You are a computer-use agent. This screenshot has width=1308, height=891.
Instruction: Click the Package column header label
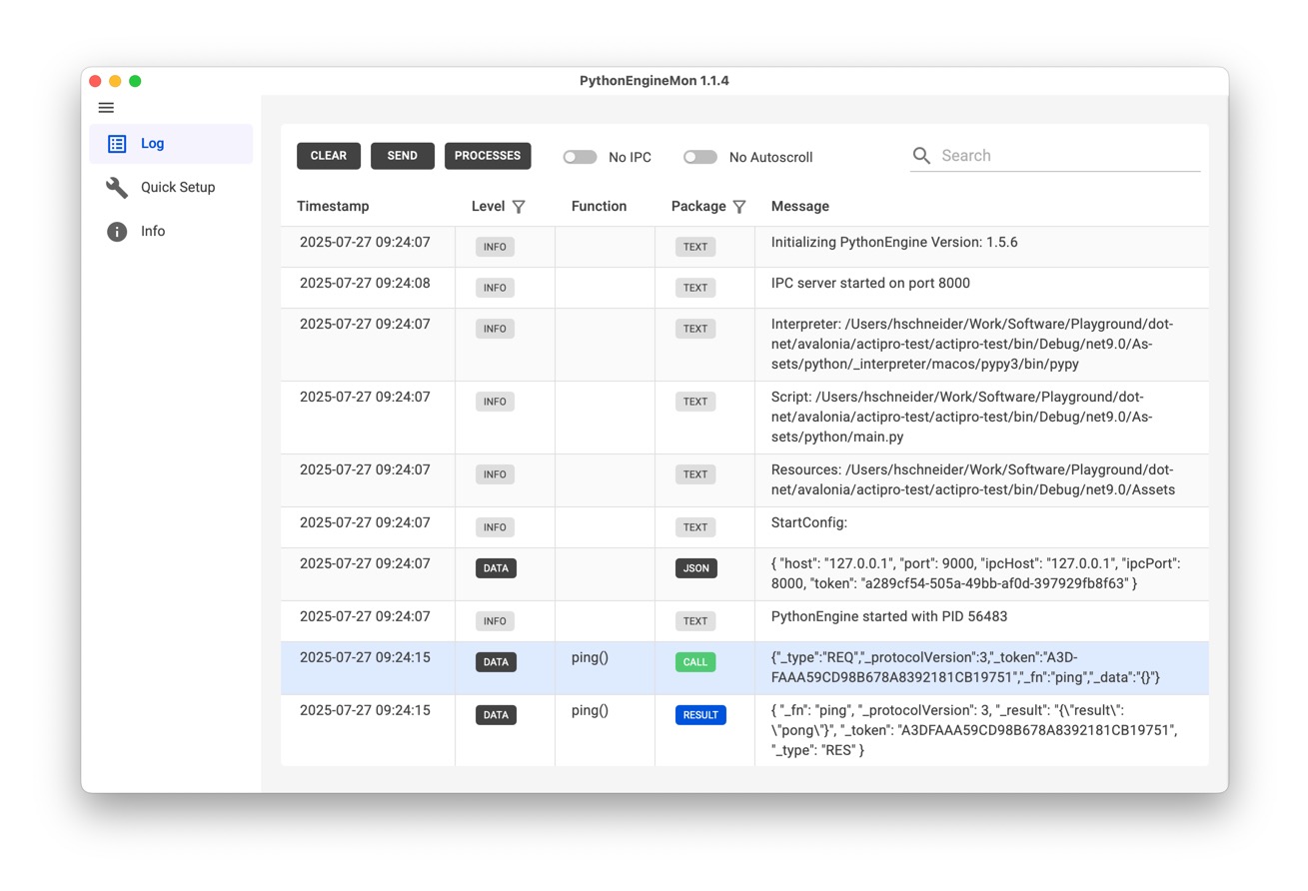[x=698, y=207]
